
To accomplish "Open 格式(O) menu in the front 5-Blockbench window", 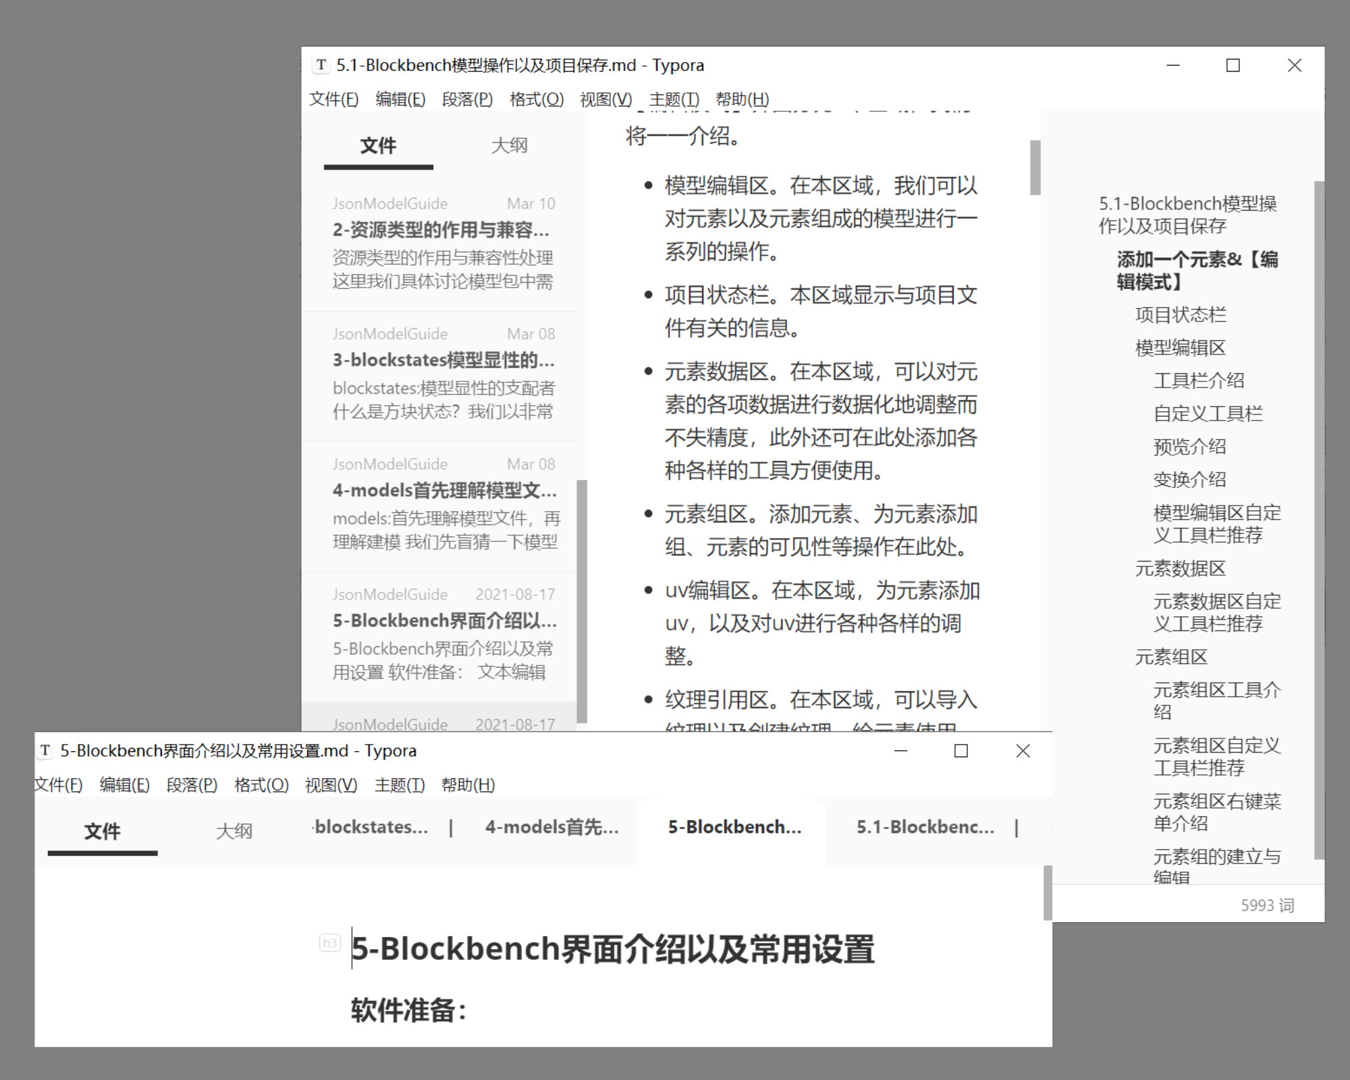I will point(261,785).
